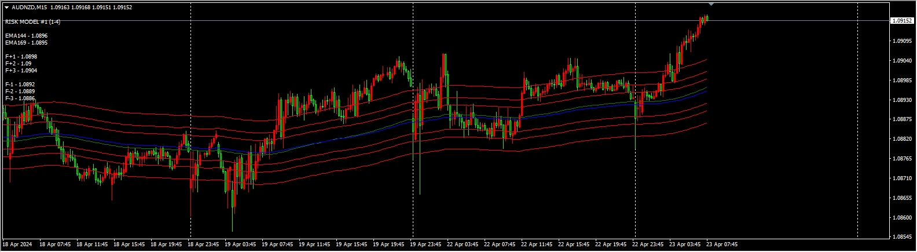The image size is (917, 252).
Task: Click the F-1 - 1.0892 level label
Action: [20, 85]
